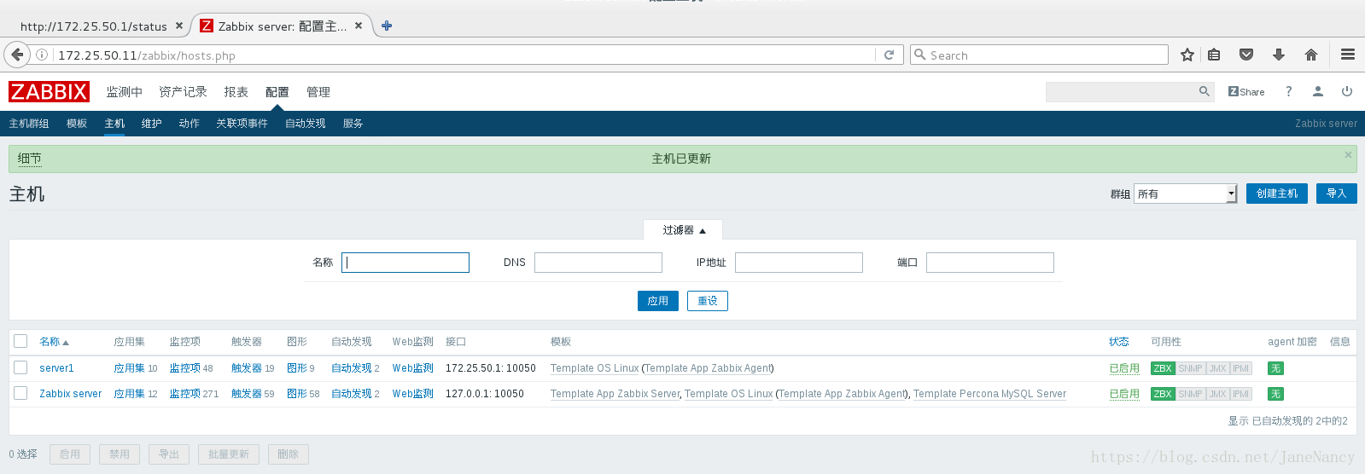Click the 创建主机 button

(1277, 194)
